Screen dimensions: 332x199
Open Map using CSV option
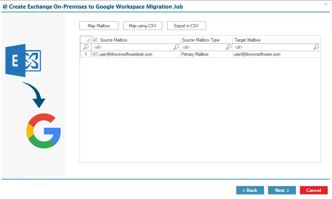click(143, 26)
